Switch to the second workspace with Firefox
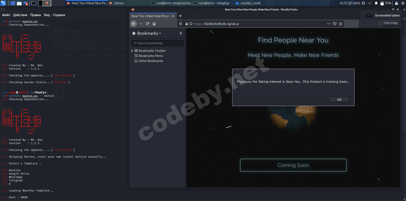406x201 pixels. pyautogui.click(x=47, y=3)
